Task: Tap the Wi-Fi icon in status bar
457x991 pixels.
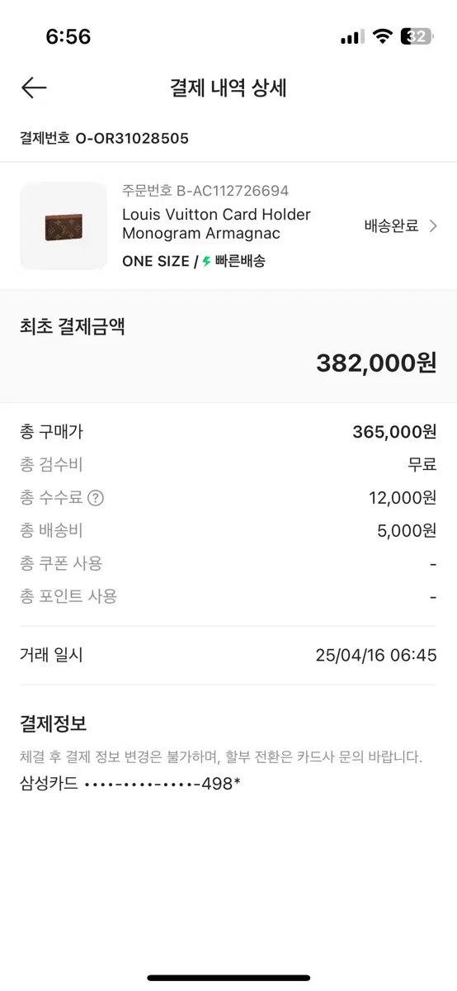Action: pyautogui.click(x=382, y=36)
